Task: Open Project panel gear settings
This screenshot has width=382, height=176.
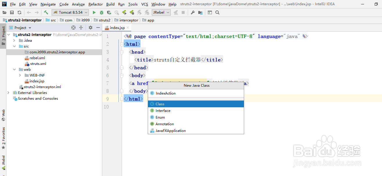Action: [91, 28]
